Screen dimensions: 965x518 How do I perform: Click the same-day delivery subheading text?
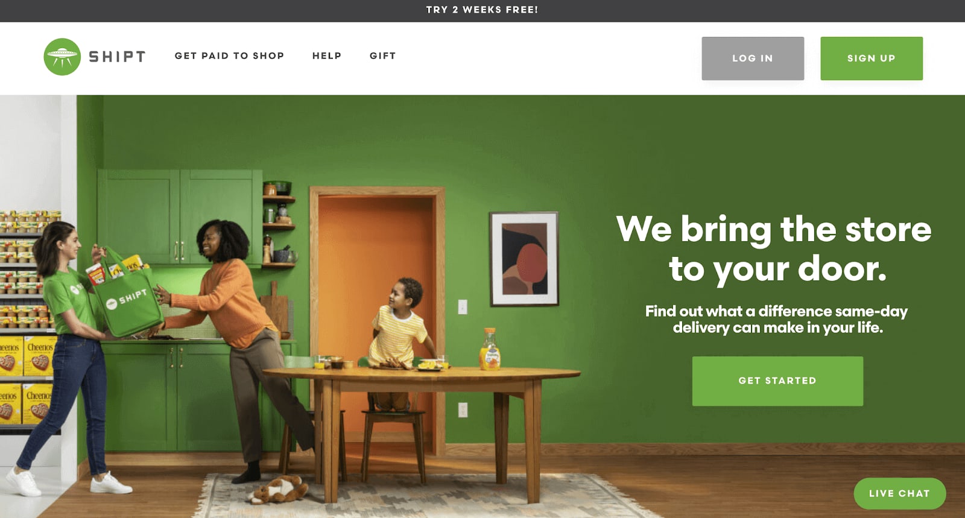[x=776, y=319]
